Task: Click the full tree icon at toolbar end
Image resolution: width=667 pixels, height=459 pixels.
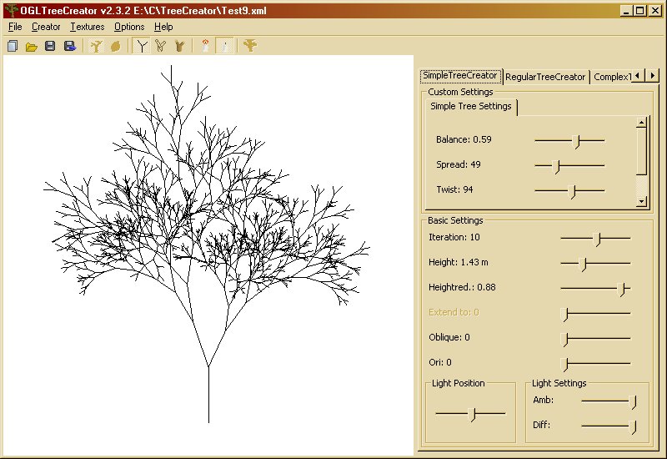Action: [248, 46]
